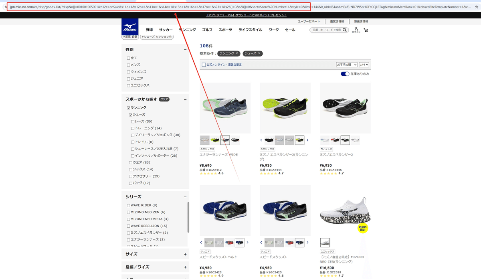The height and width of the screenshot is (279, 481).
Task: Check the MIZUNO NEO ZEN (6) series checkbox
Action: click(129, 212)
